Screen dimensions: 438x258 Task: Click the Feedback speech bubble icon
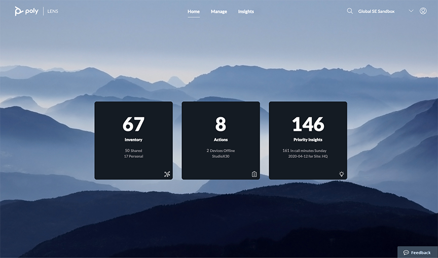pyautogui.click(x=406, y=252)
